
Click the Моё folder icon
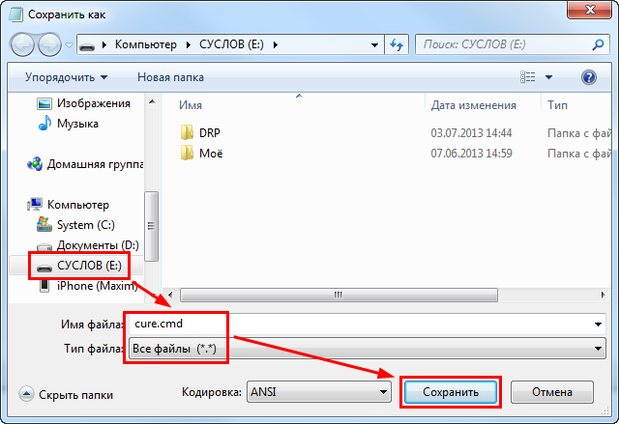click(187, 153)
